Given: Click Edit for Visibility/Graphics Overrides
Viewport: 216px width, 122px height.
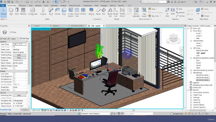Looking at the screenshot, I should pyautogui.click(x=19, y=55).
